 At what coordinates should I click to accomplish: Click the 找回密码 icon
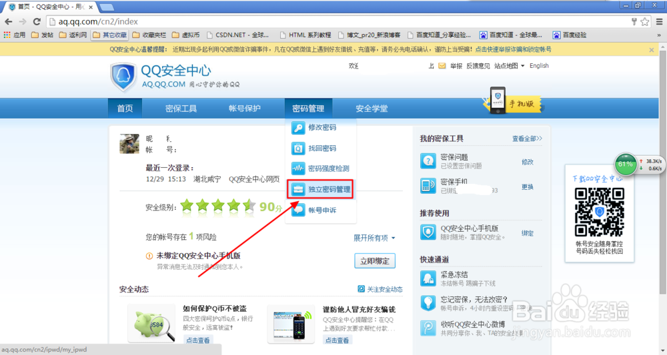click(297, 149)
